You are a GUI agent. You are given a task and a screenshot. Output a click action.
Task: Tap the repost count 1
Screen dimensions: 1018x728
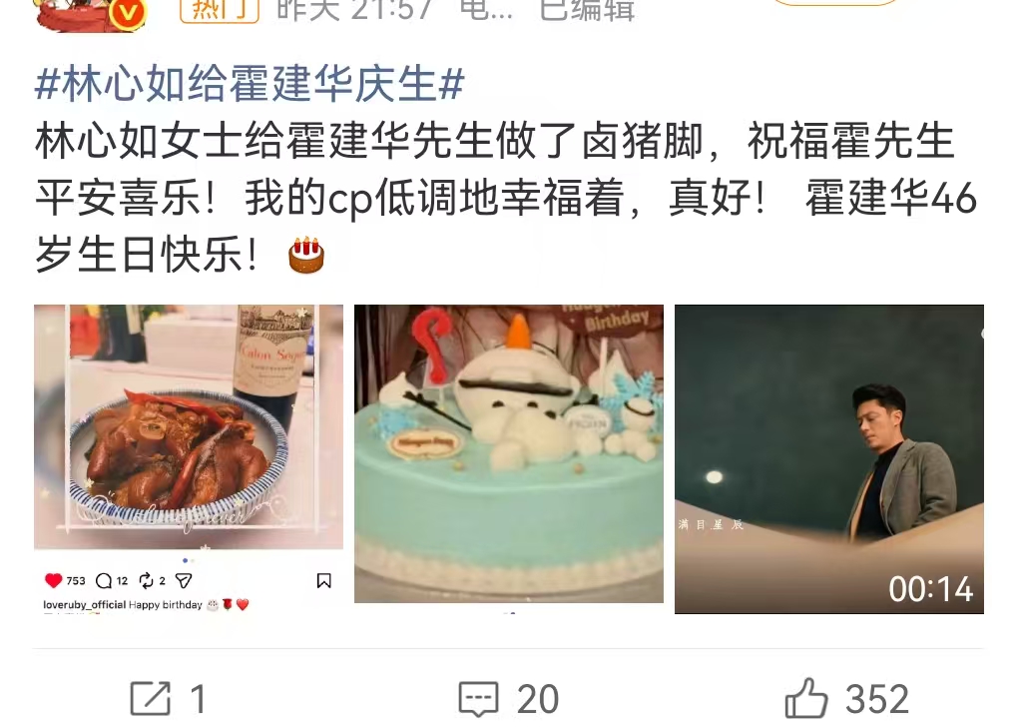click(199, 699)
